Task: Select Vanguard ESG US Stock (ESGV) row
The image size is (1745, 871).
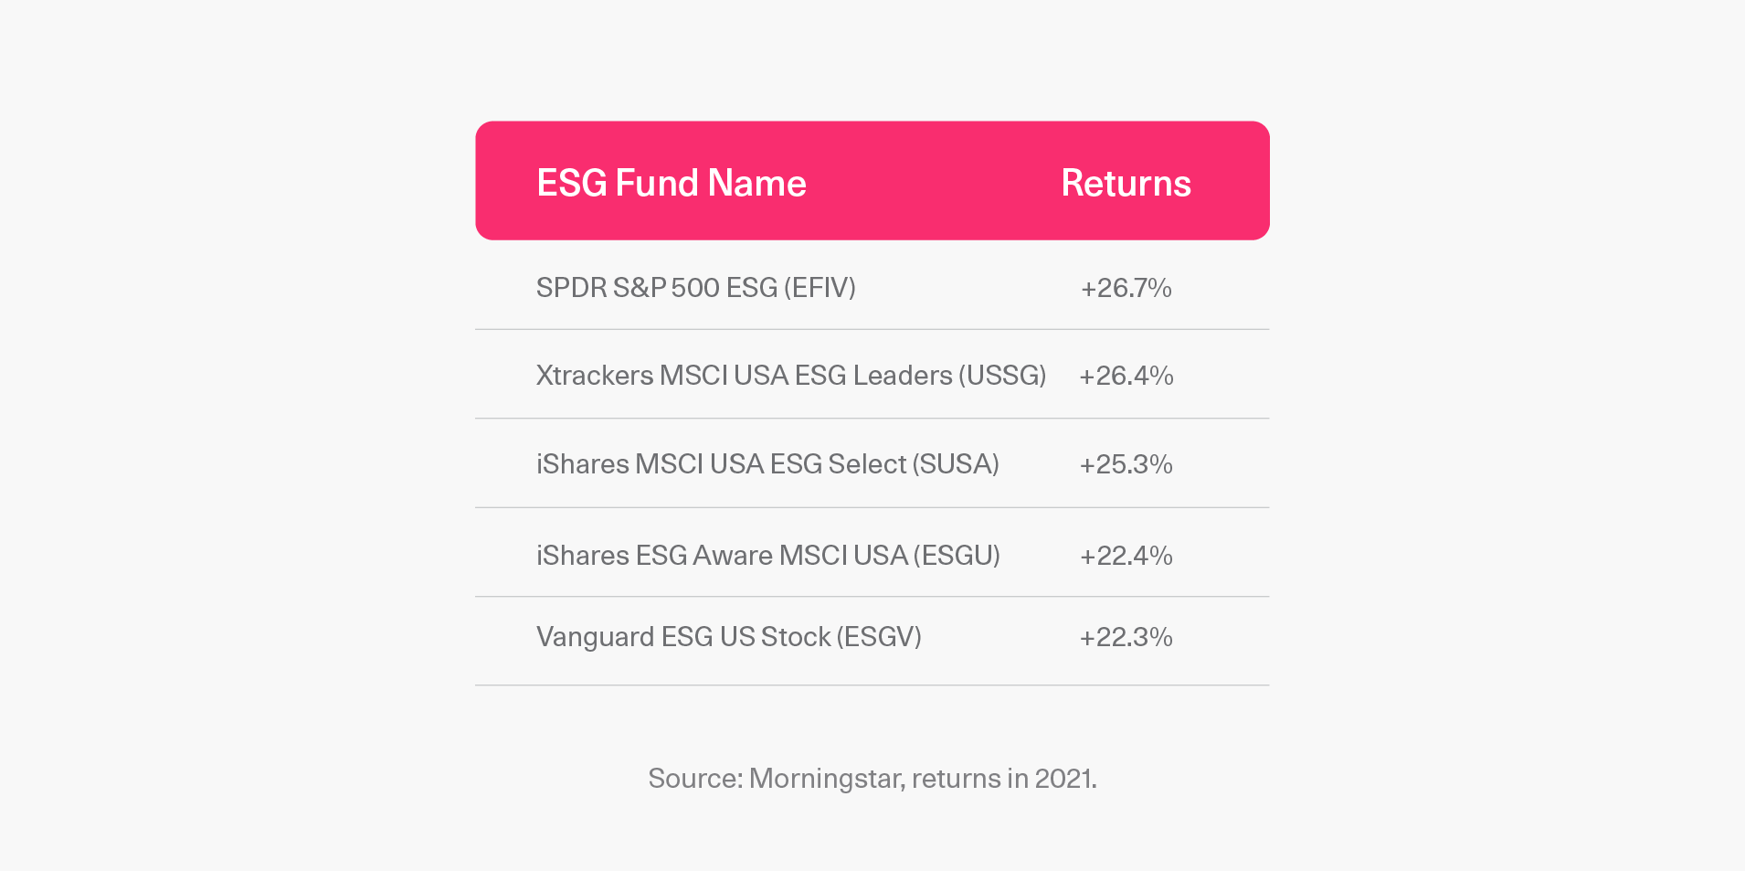Action: pyautogui.click(x=872, y=642)
